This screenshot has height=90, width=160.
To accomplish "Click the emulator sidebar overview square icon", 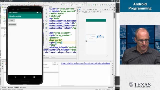I will 46,42.
